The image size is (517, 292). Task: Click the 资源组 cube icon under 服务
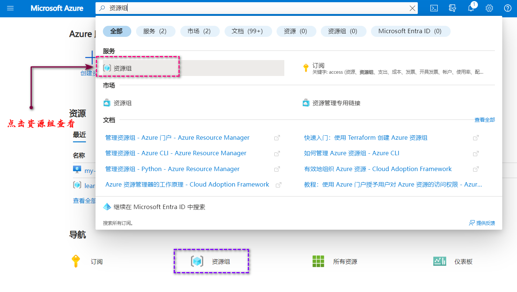click(x=107, y=68)
